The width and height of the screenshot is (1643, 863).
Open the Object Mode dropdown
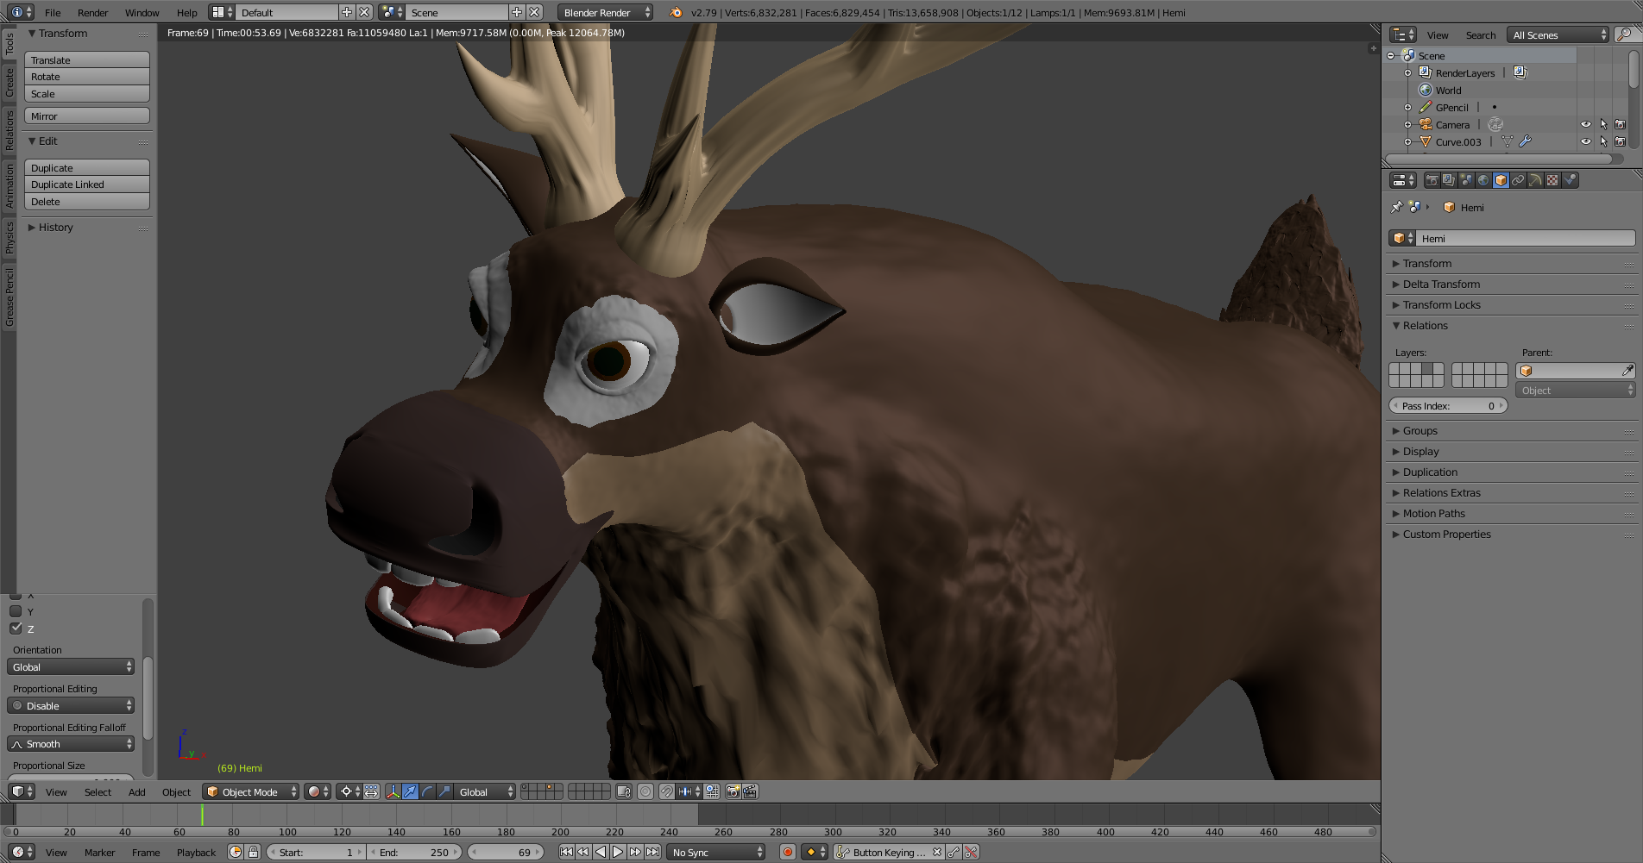coord(251,791)
